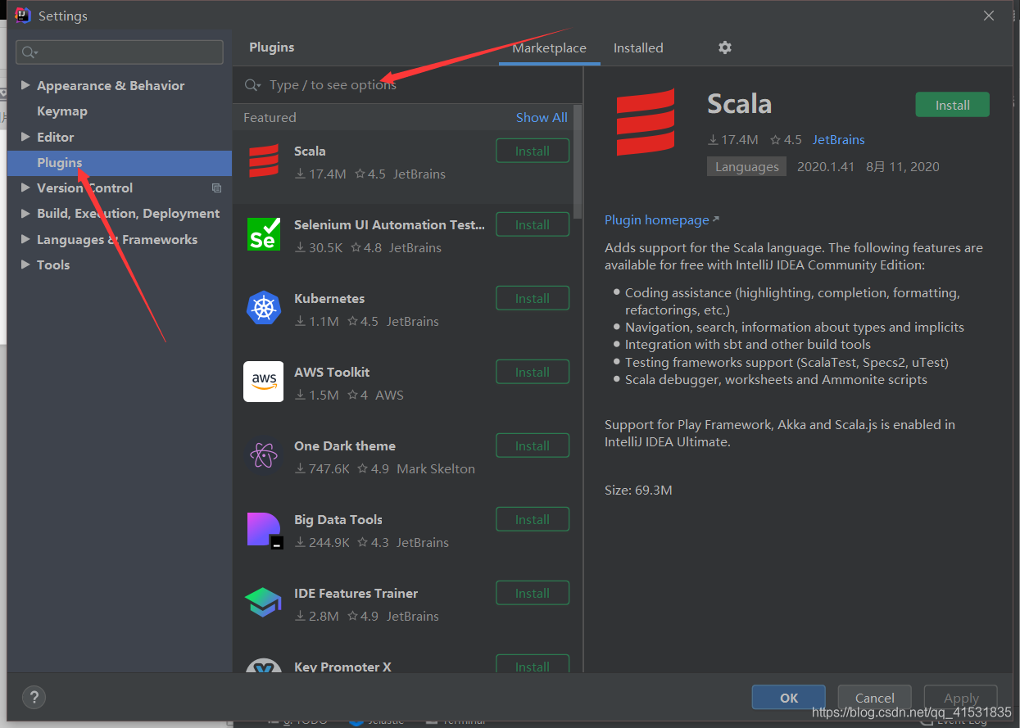The width and height of the screenshot is (1020, 728).
Task: Switch to the Installed tab
Action: (x=638, y=48)
